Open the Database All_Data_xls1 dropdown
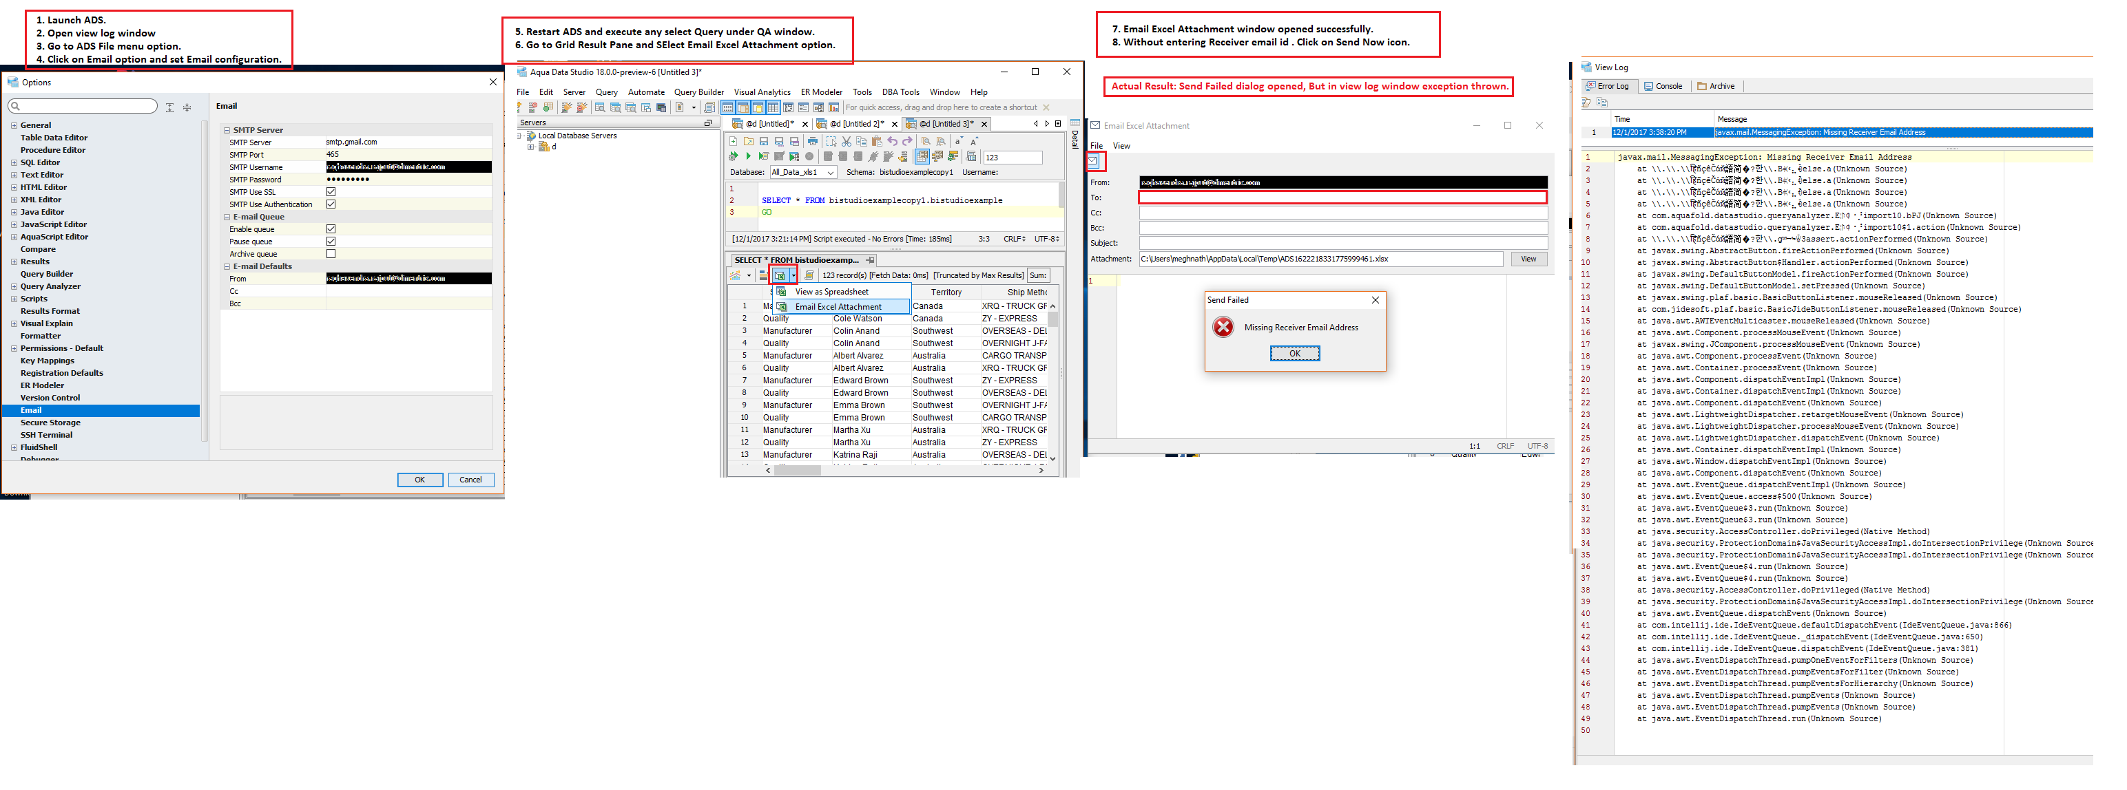The width and height of the screenshot is (2127, 790). (803, 172)
